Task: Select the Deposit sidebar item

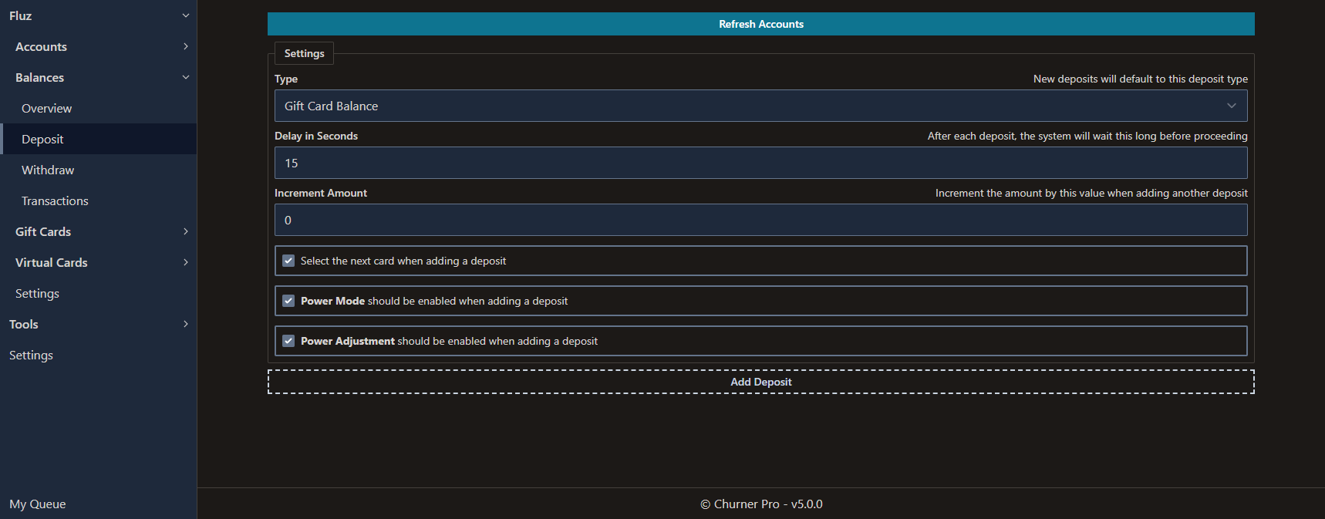Action: 42,139
